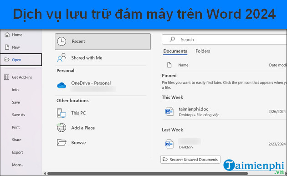Click Recover Unsaved Documents button
This screenshot has width=287, height=176.
pos(190,160)
